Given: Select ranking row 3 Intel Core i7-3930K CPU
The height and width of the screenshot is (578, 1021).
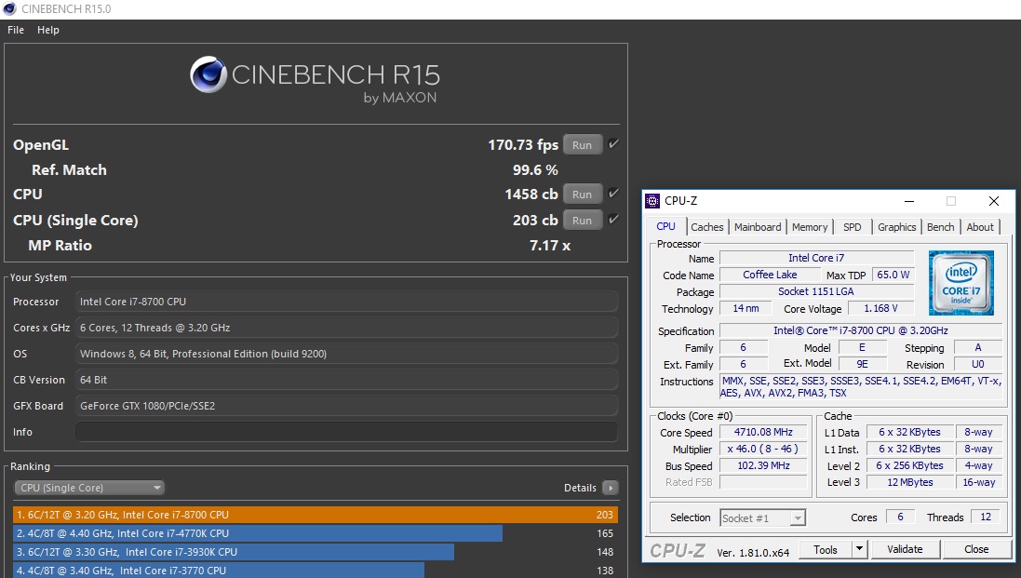Looking at the screenshot, I should (x=316, y=552).
